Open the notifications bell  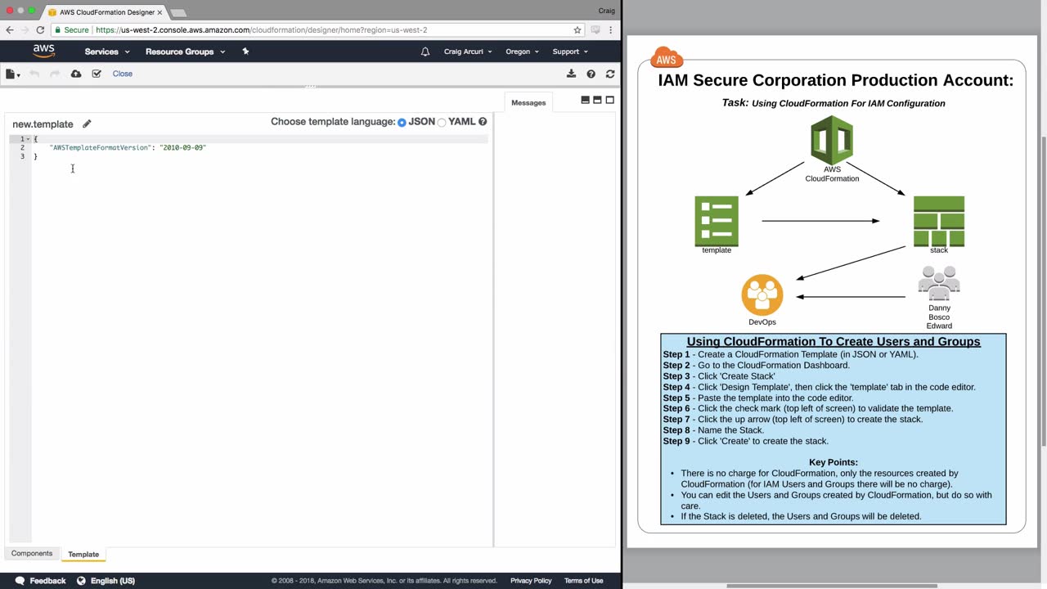(x=425, y=52)
